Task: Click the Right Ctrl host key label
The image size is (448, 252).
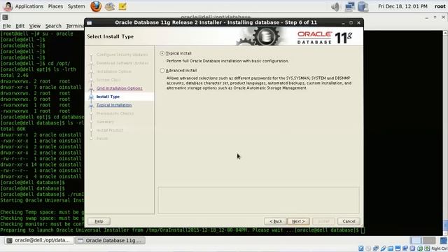Action: click(x=439, y=248)
